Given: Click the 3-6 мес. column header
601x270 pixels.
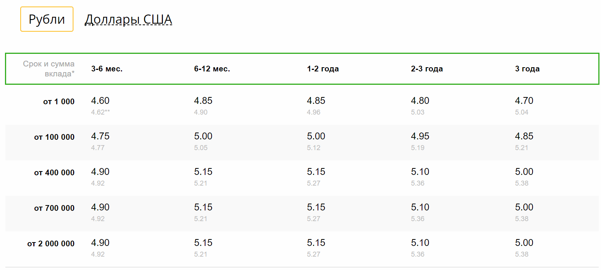Looking at the screenshot, I should 107,69.
